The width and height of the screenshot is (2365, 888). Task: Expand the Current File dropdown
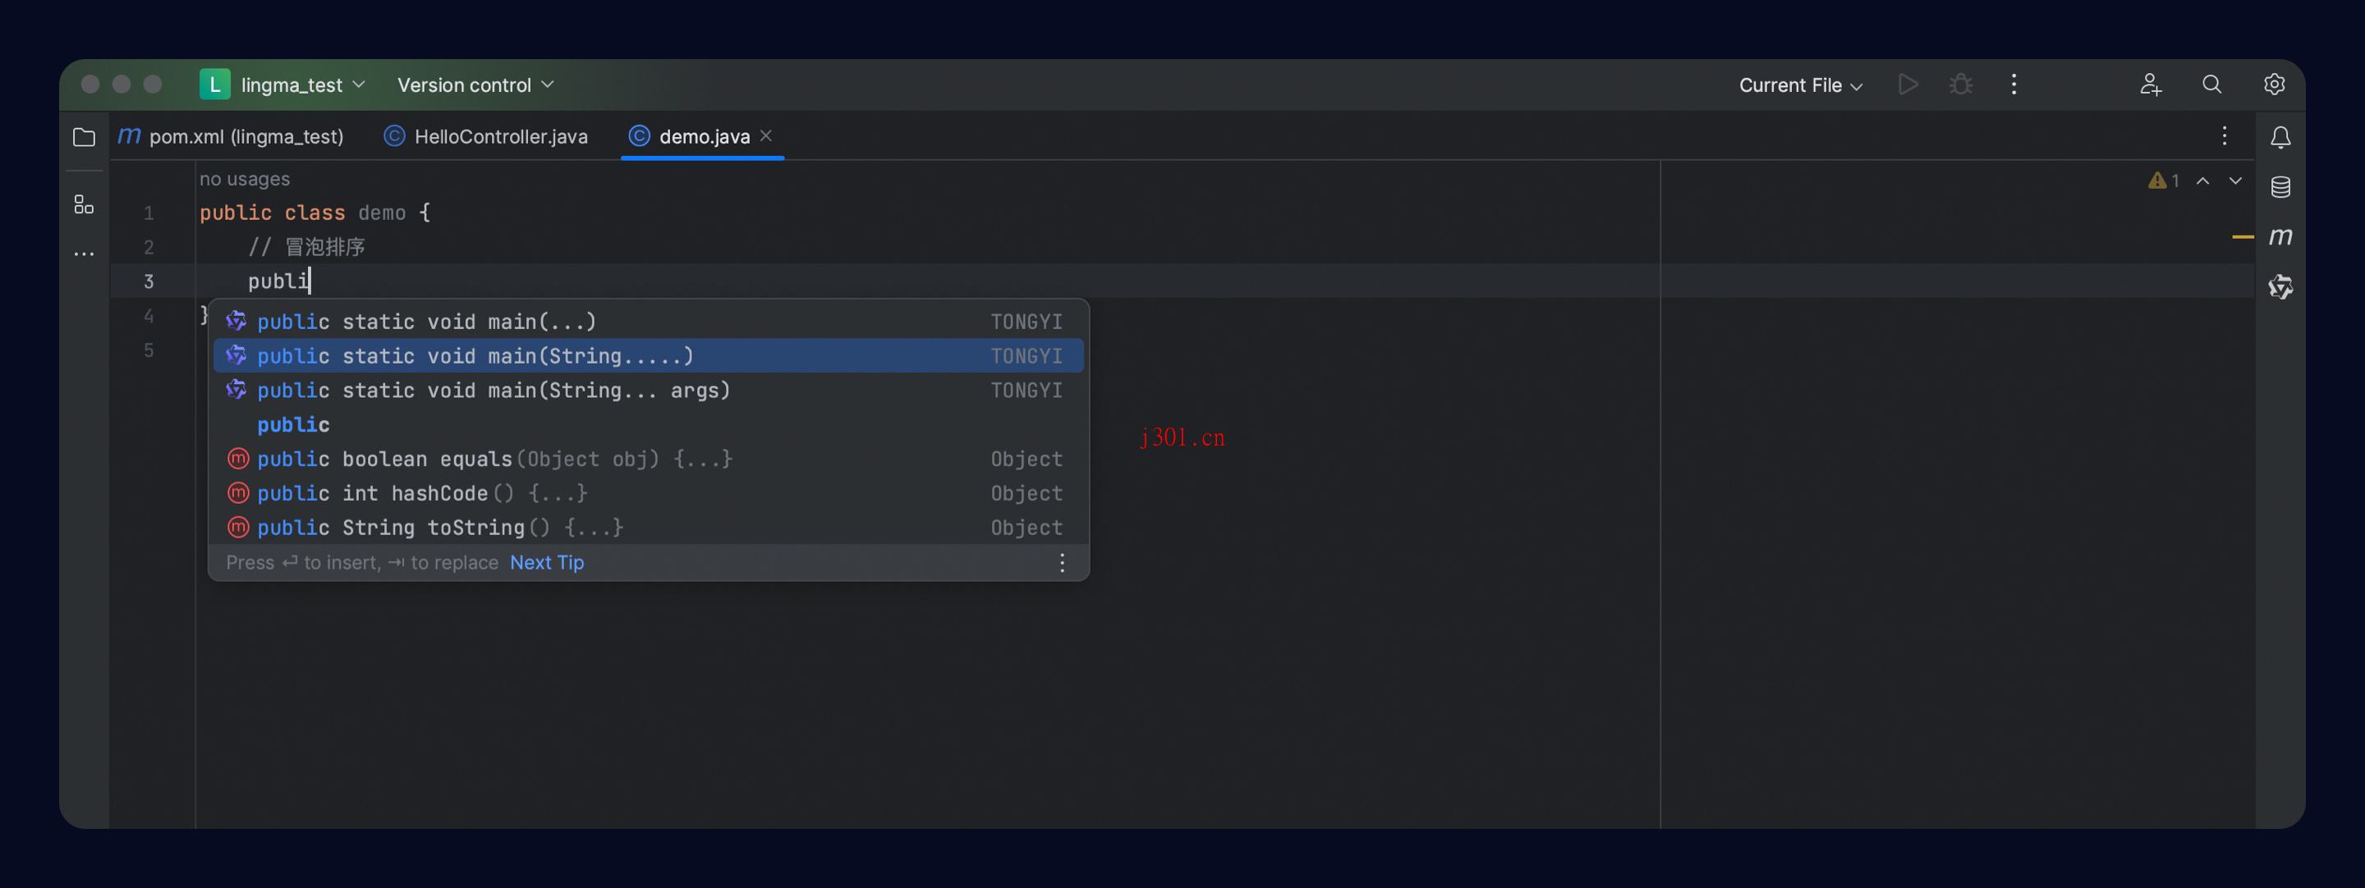[x=1799, y=85]
